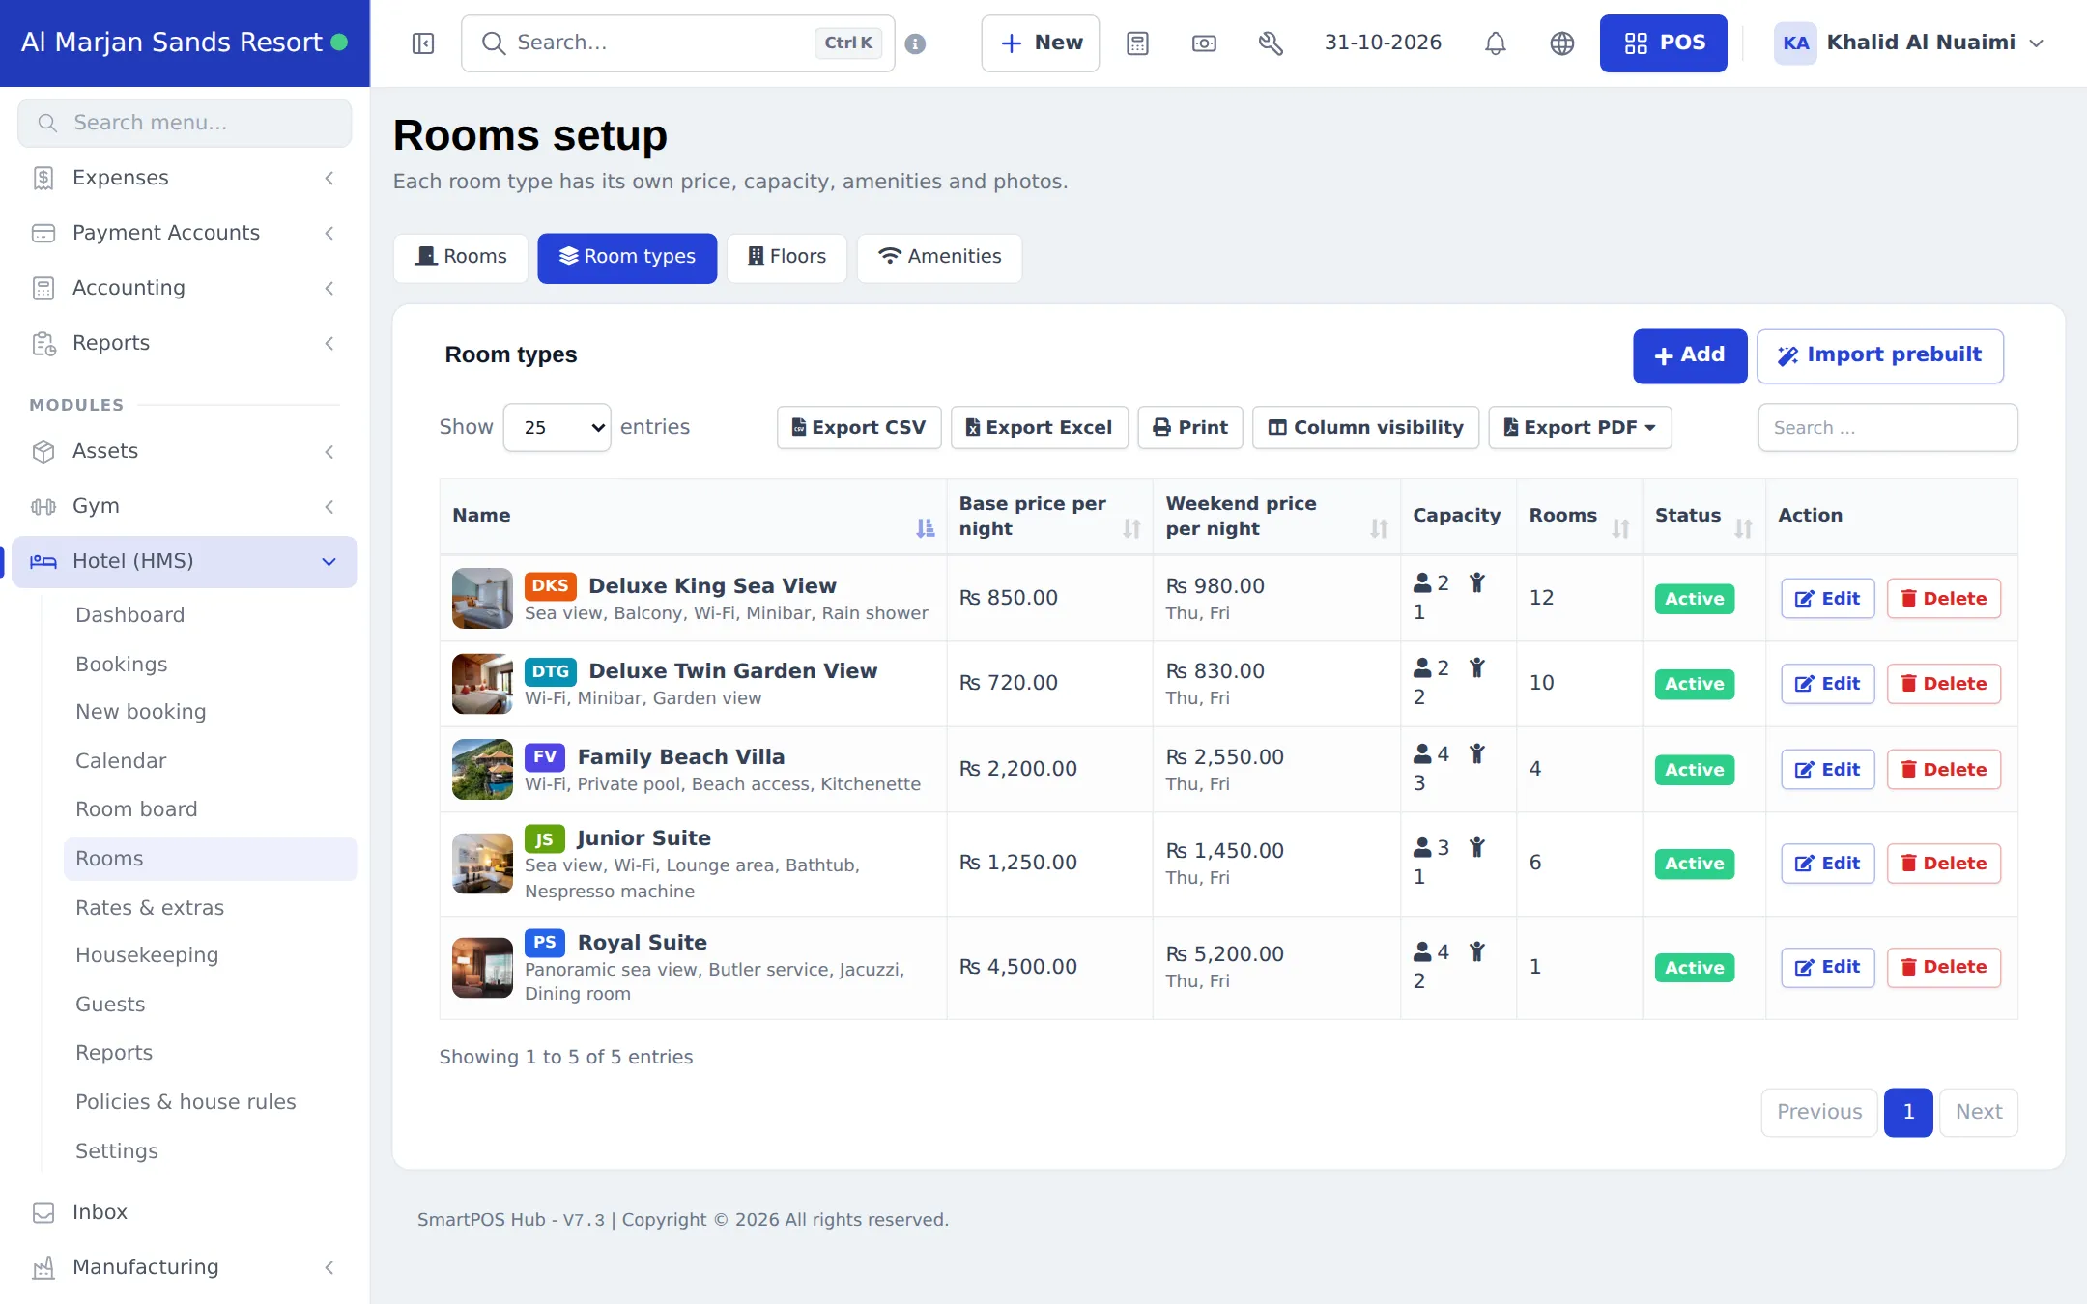The height and width of the screenshot is (1304, 2087).
Task: Open the calculator icon in the top bar
Action: pyautogui.click(x=1137, y=43)
